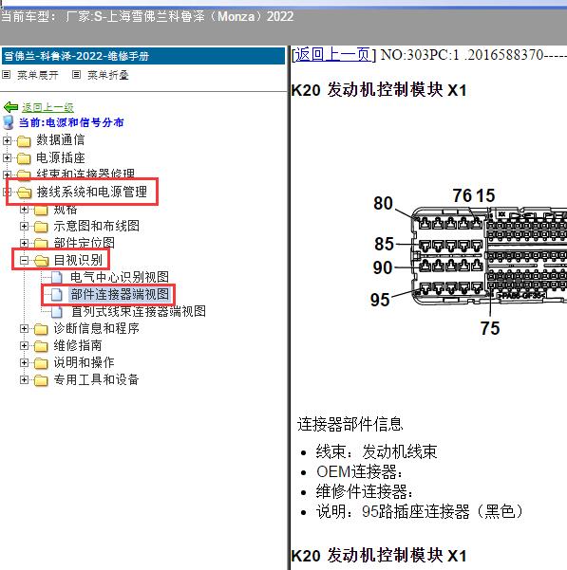Click the 诊断信息和程序 folder icon
Viewport: 567px width, 570px height.
point(41,329)
